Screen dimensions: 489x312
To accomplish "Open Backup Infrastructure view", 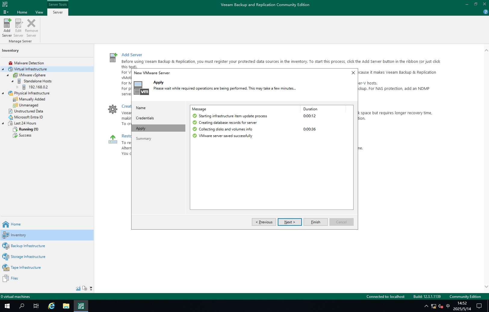I will point(28,246).
